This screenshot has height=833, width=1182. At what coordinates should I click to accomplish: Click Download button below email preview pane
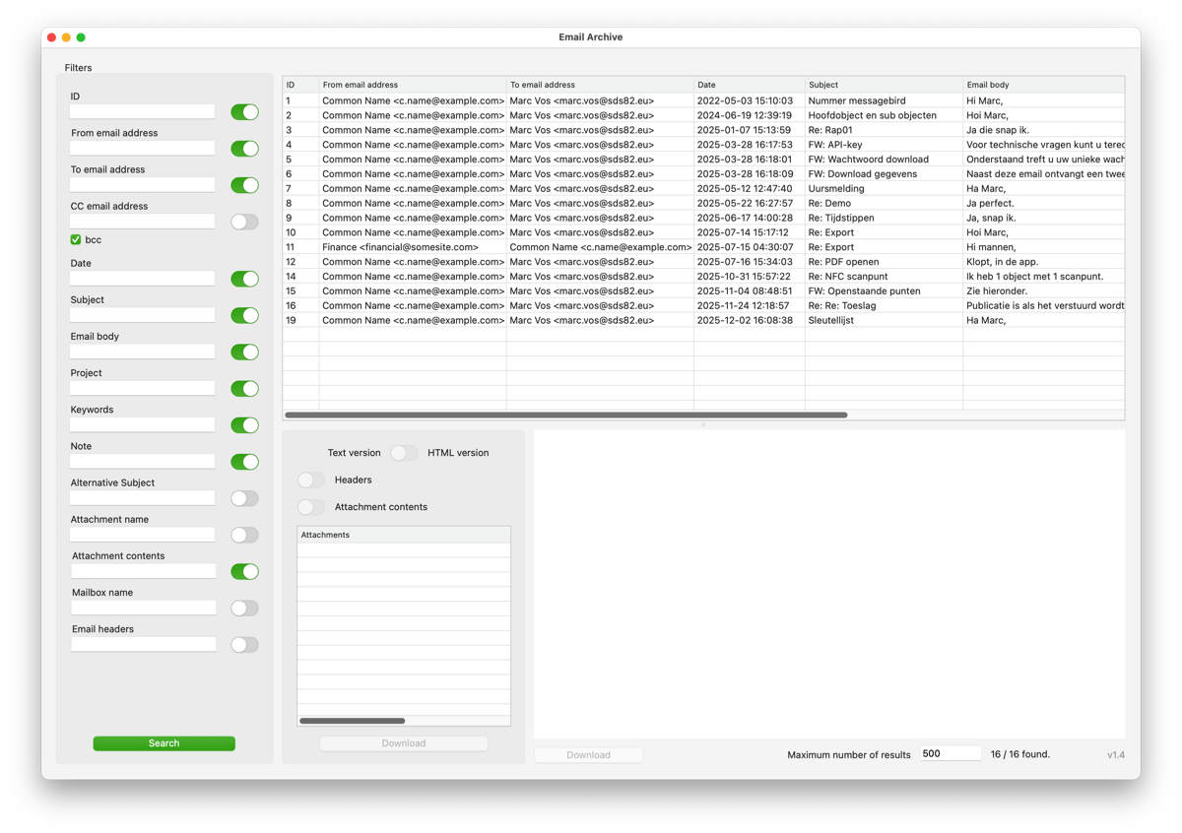tap(588, 755)
